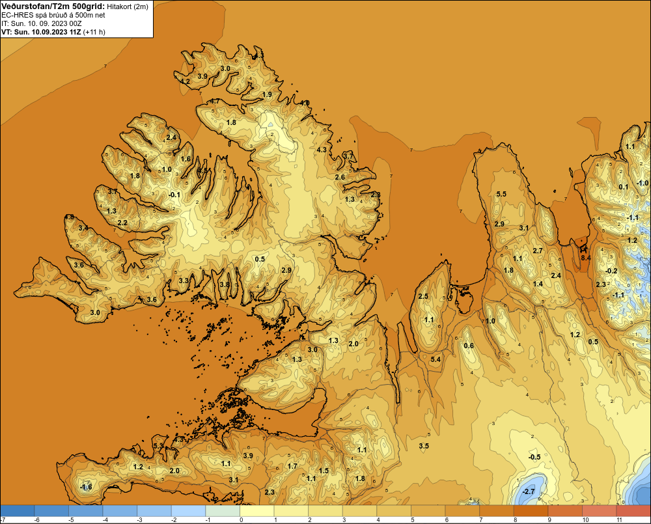Image resolution: width=651 pixels, height=524 pixels.
Task: Select the -1.0 temperature value on the map
Action: pyautogui.click(x=643, y=183)
